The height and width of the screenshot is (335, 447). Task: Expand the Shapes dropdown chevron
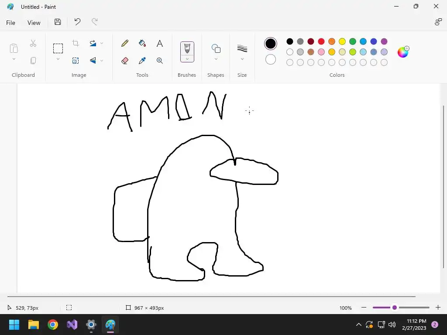(x=216, y=59)
